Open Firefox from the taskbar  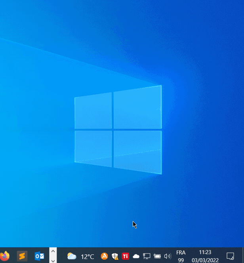coord(4,256)
